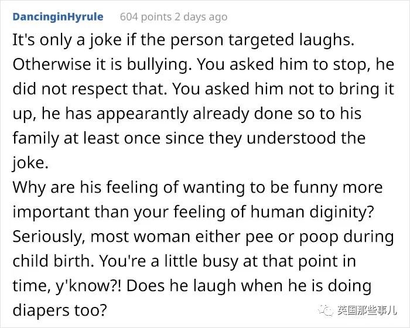Click the words 'family at least once'
410x328 pixels.
point(86,138)
